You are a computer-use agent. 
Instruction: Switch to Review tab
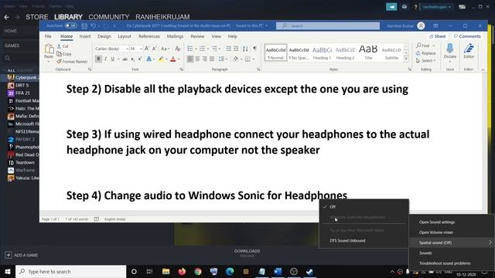(197, 36)
